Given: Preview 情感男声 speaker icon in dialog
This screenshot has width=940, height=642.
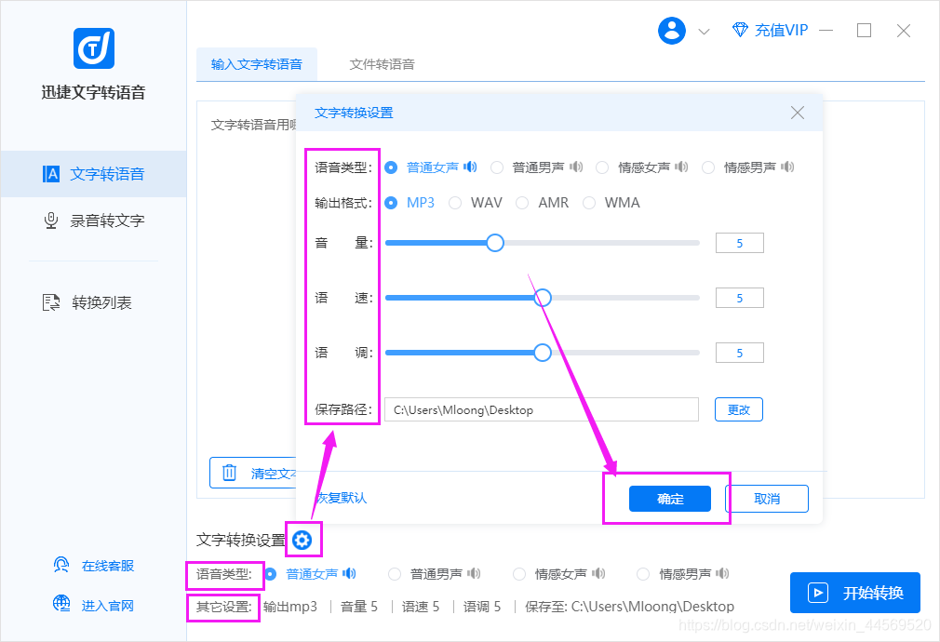Looking at the screenshot, I should pyautogui.click(x=787, y=167).
